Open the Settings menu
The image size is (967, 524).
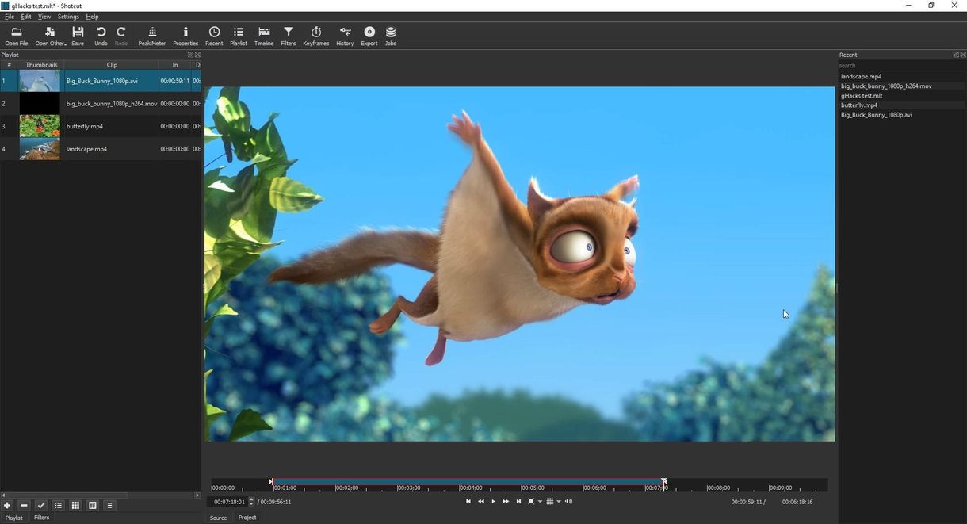click(x=68, y=17)
